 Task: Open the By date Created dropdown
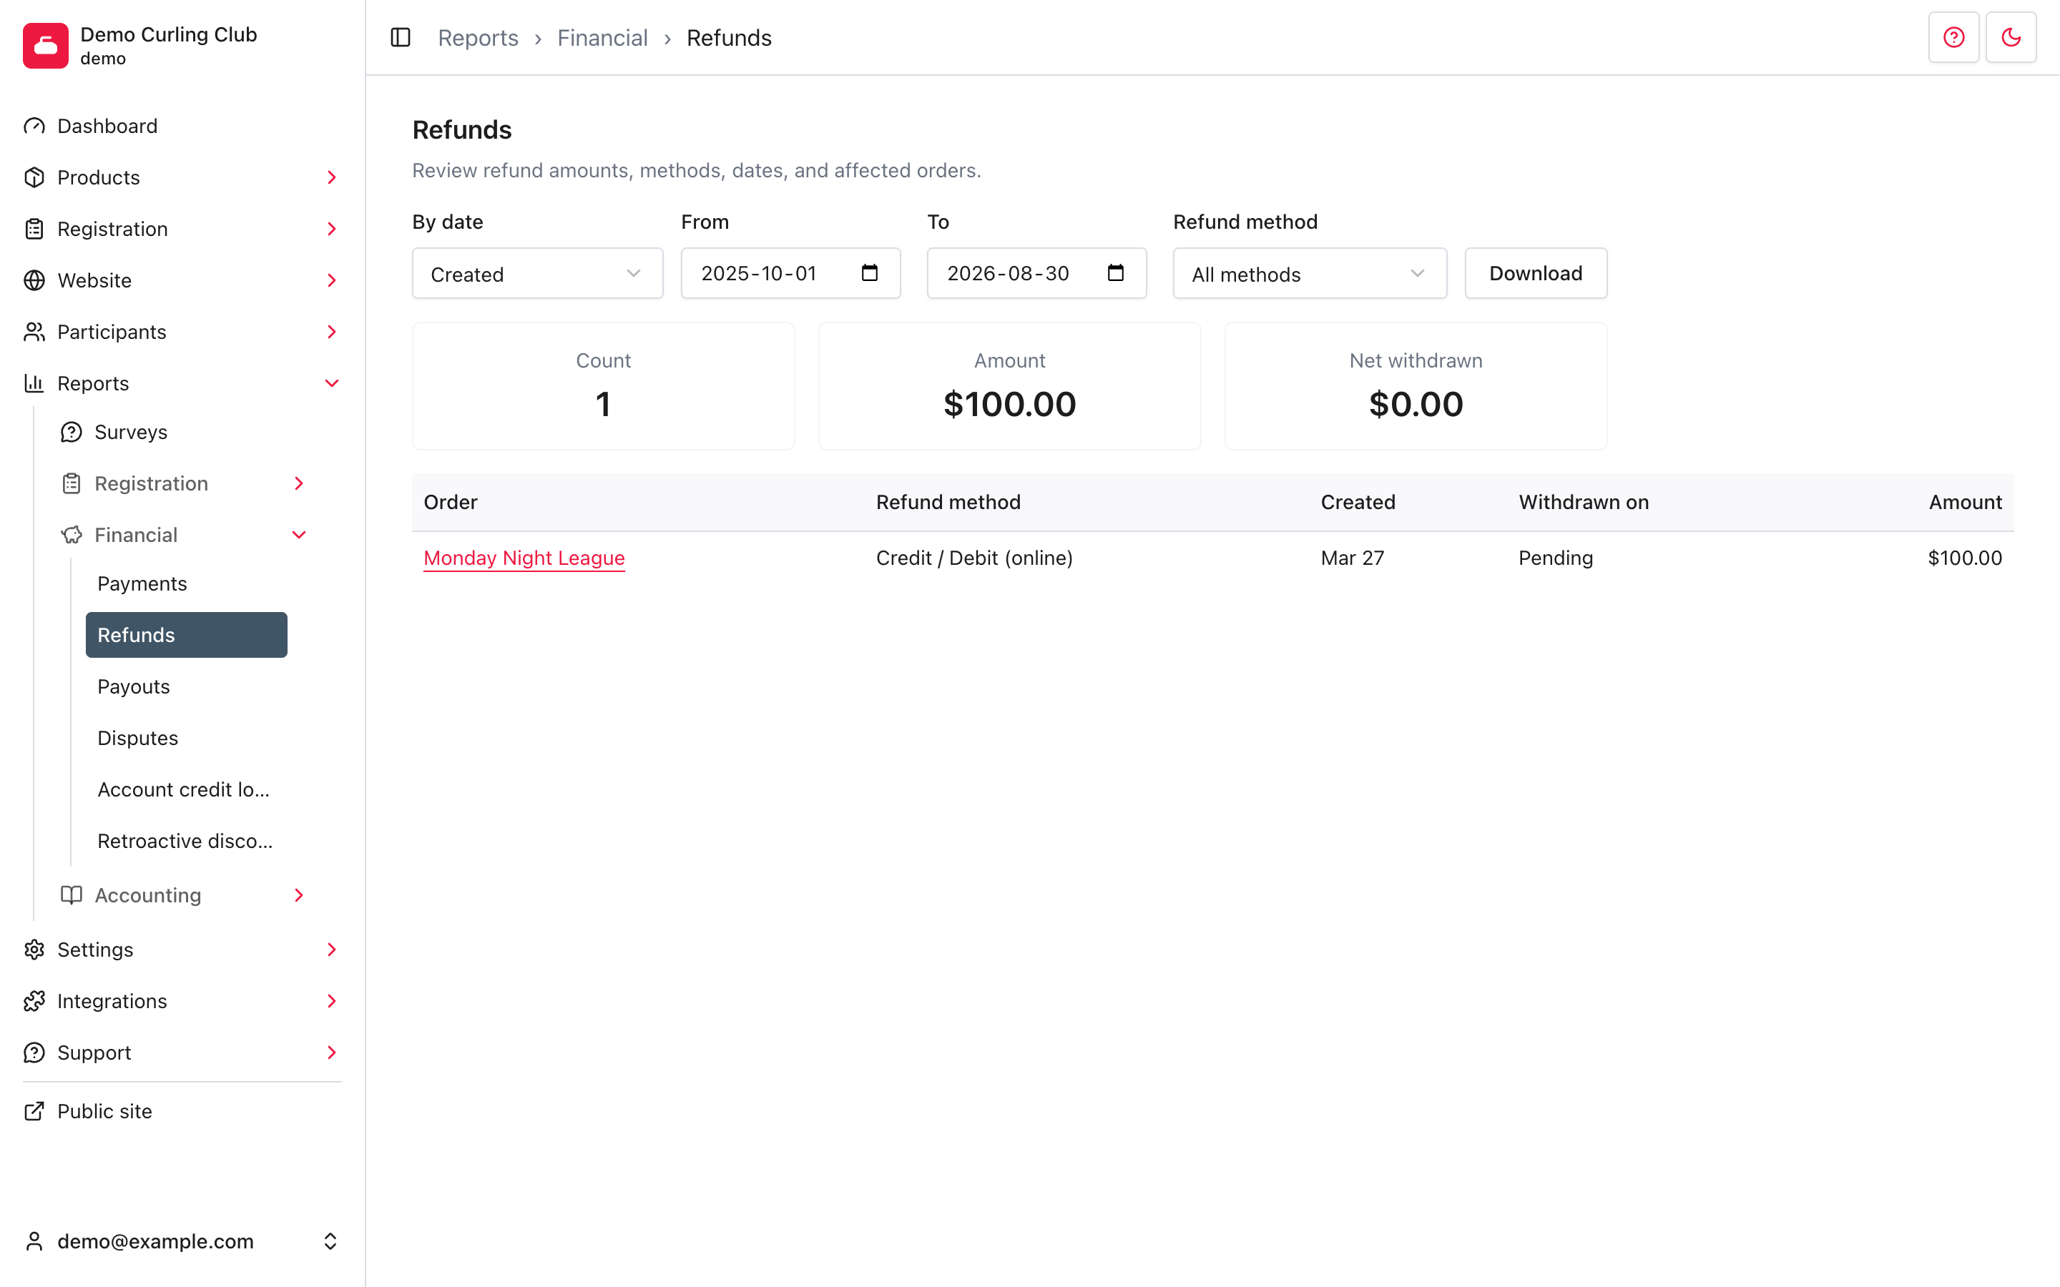(537, 273)
